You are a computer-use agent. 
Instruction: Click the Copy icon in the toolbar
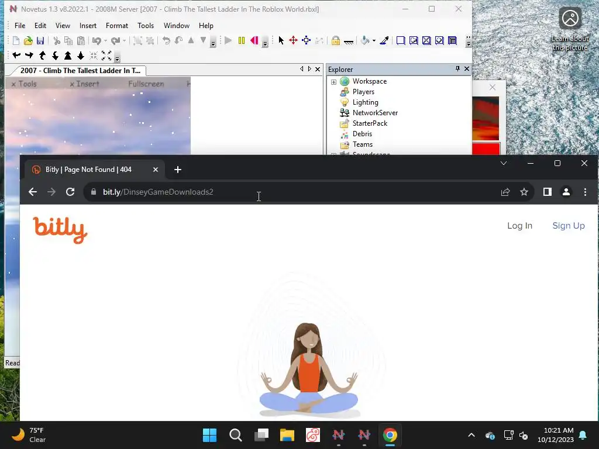(x=68, y=40)
